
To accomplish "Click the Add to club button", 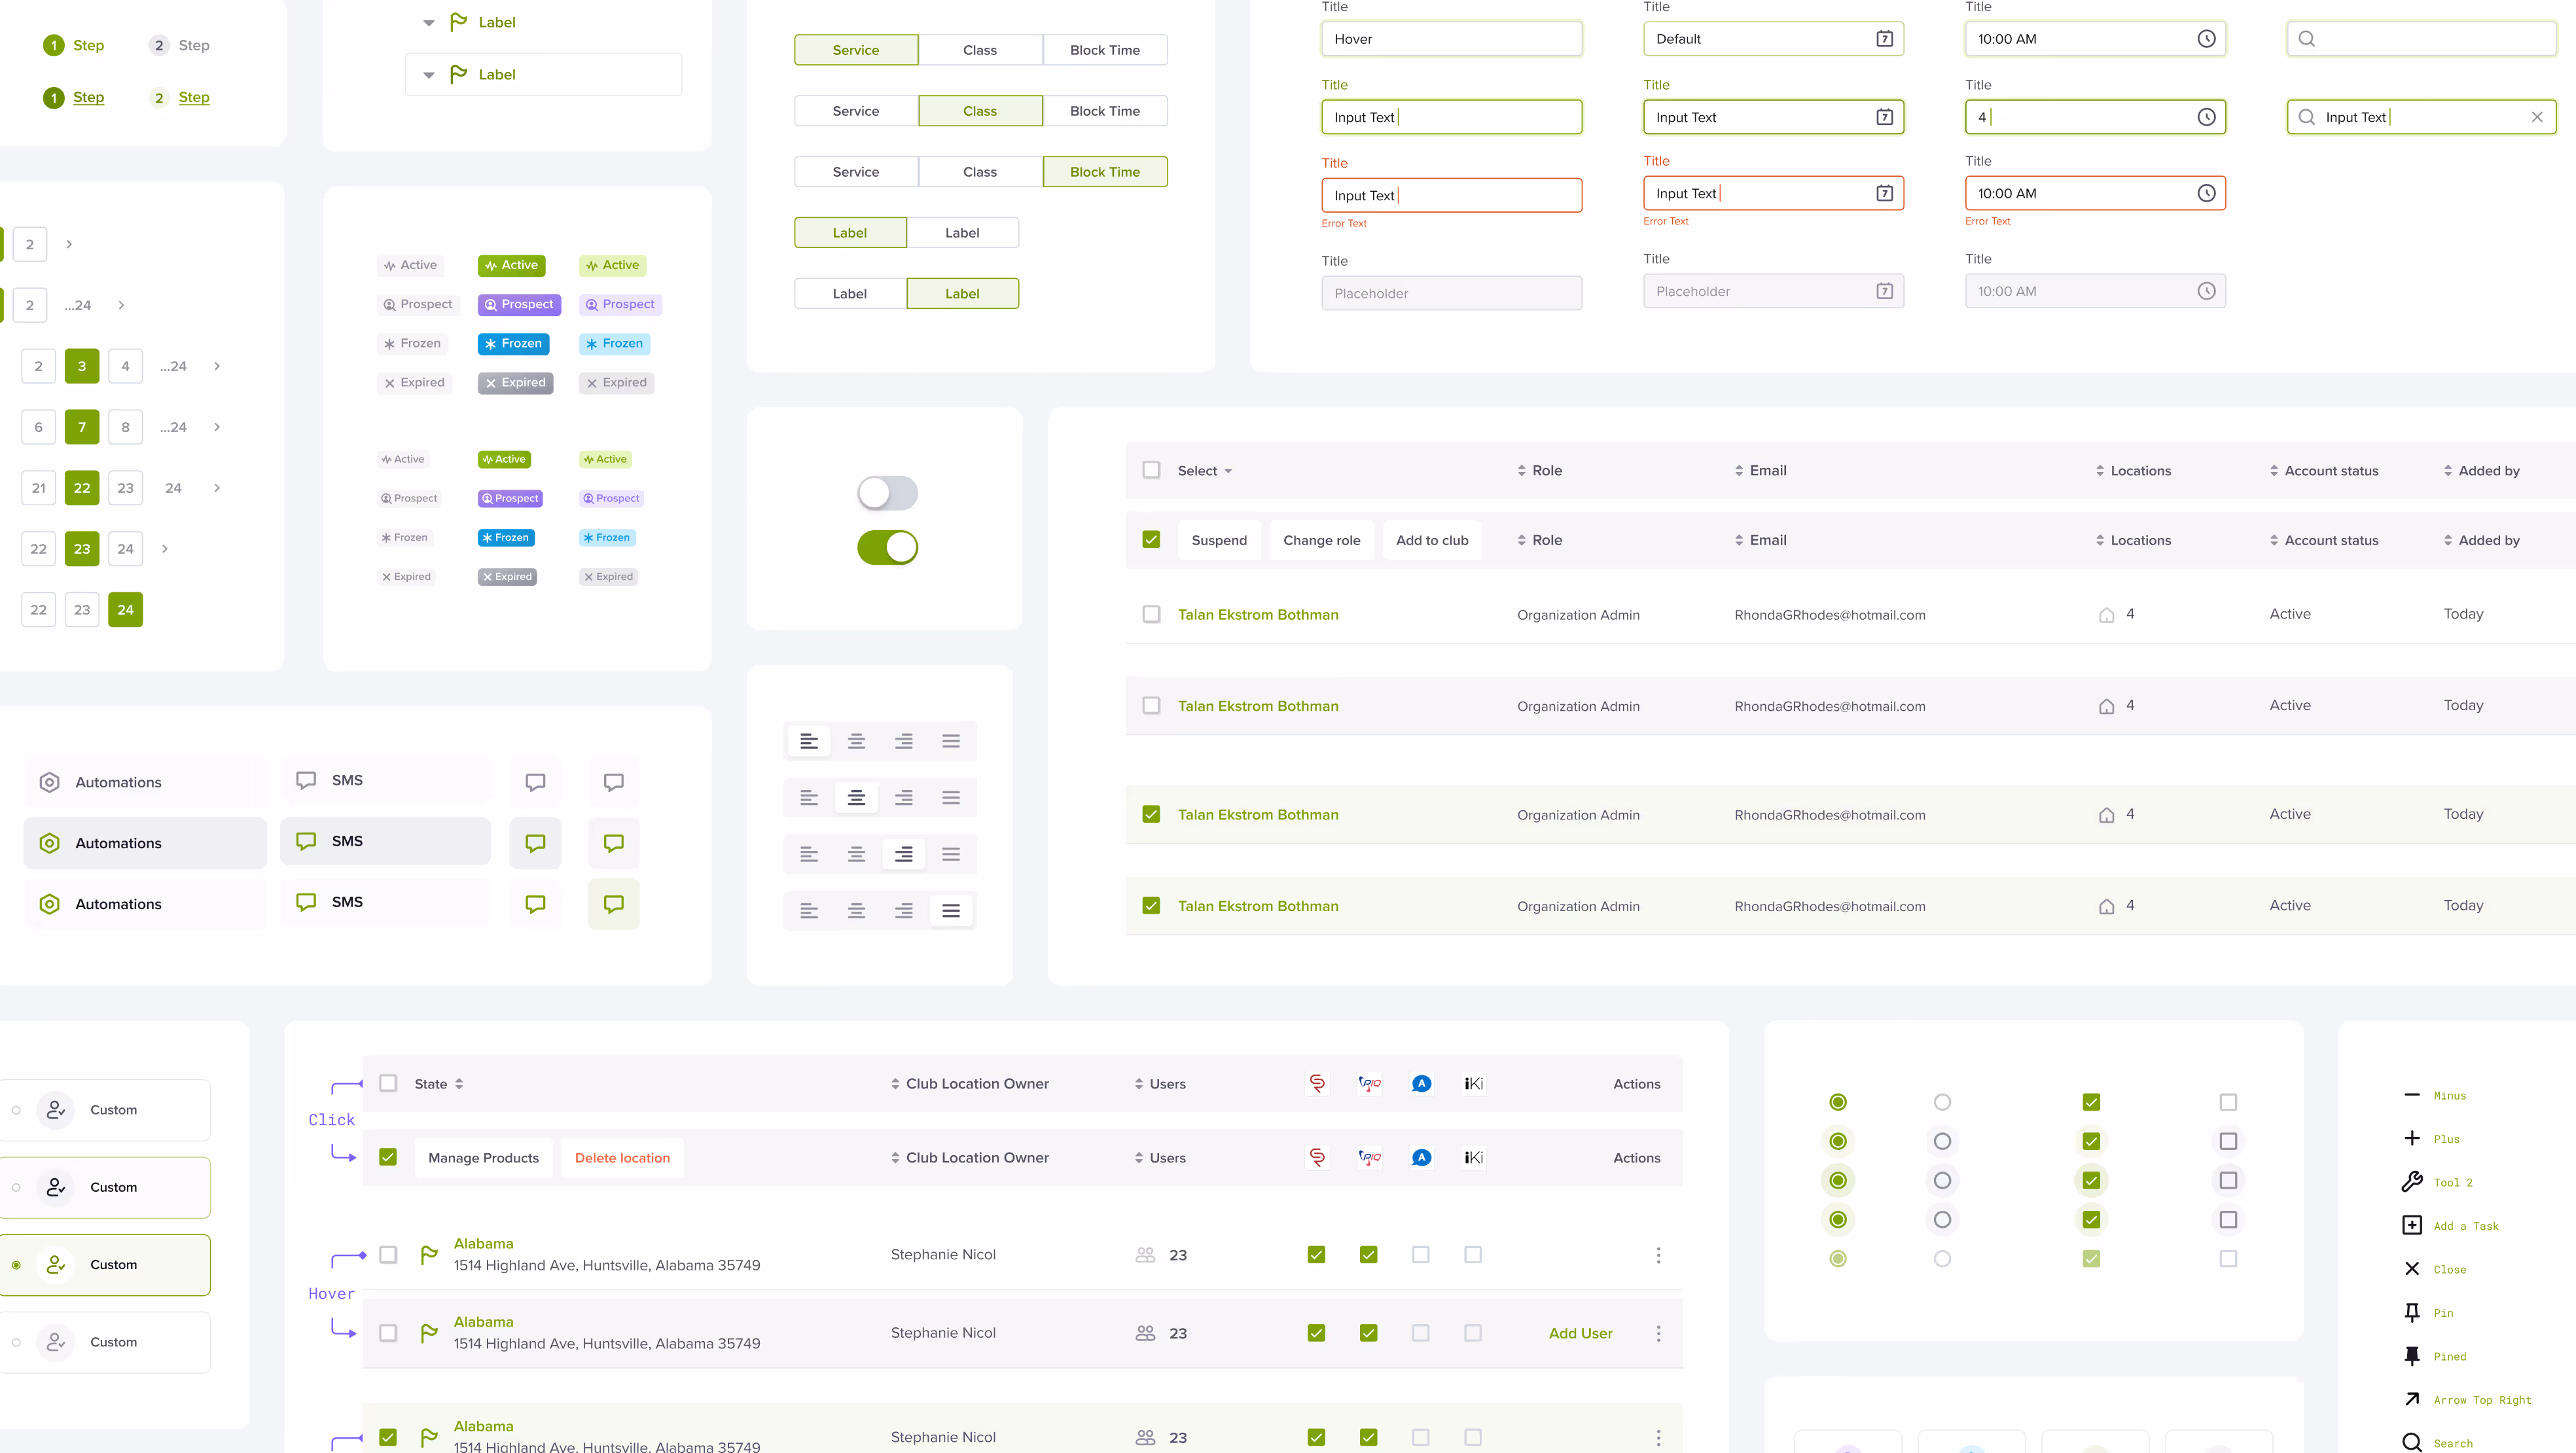I will [x=1431, y=540].
